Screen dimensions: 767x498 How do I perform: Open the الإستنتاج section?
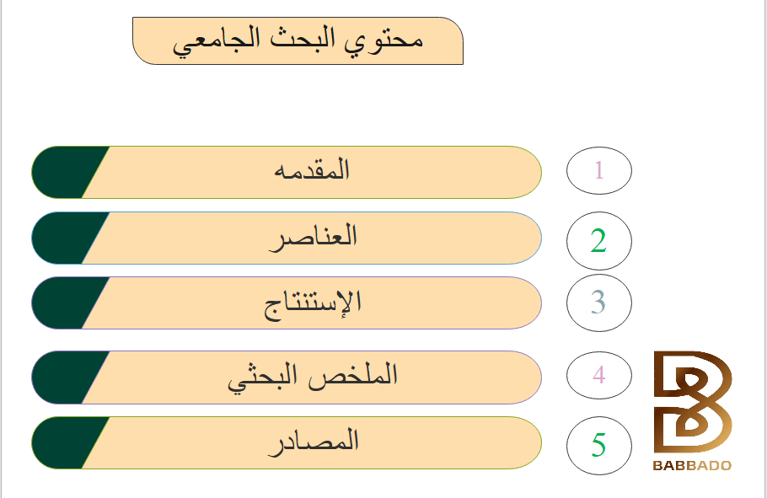[x=287, y=303]
